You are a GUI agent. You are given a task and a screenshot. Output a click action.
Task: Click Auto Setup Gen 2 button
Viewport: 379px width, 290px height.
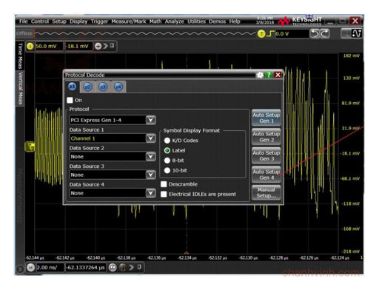pos(266,137)
